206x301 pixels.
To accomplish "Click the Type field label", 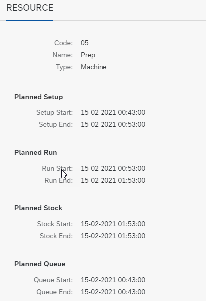I will (x=64, y=67).
